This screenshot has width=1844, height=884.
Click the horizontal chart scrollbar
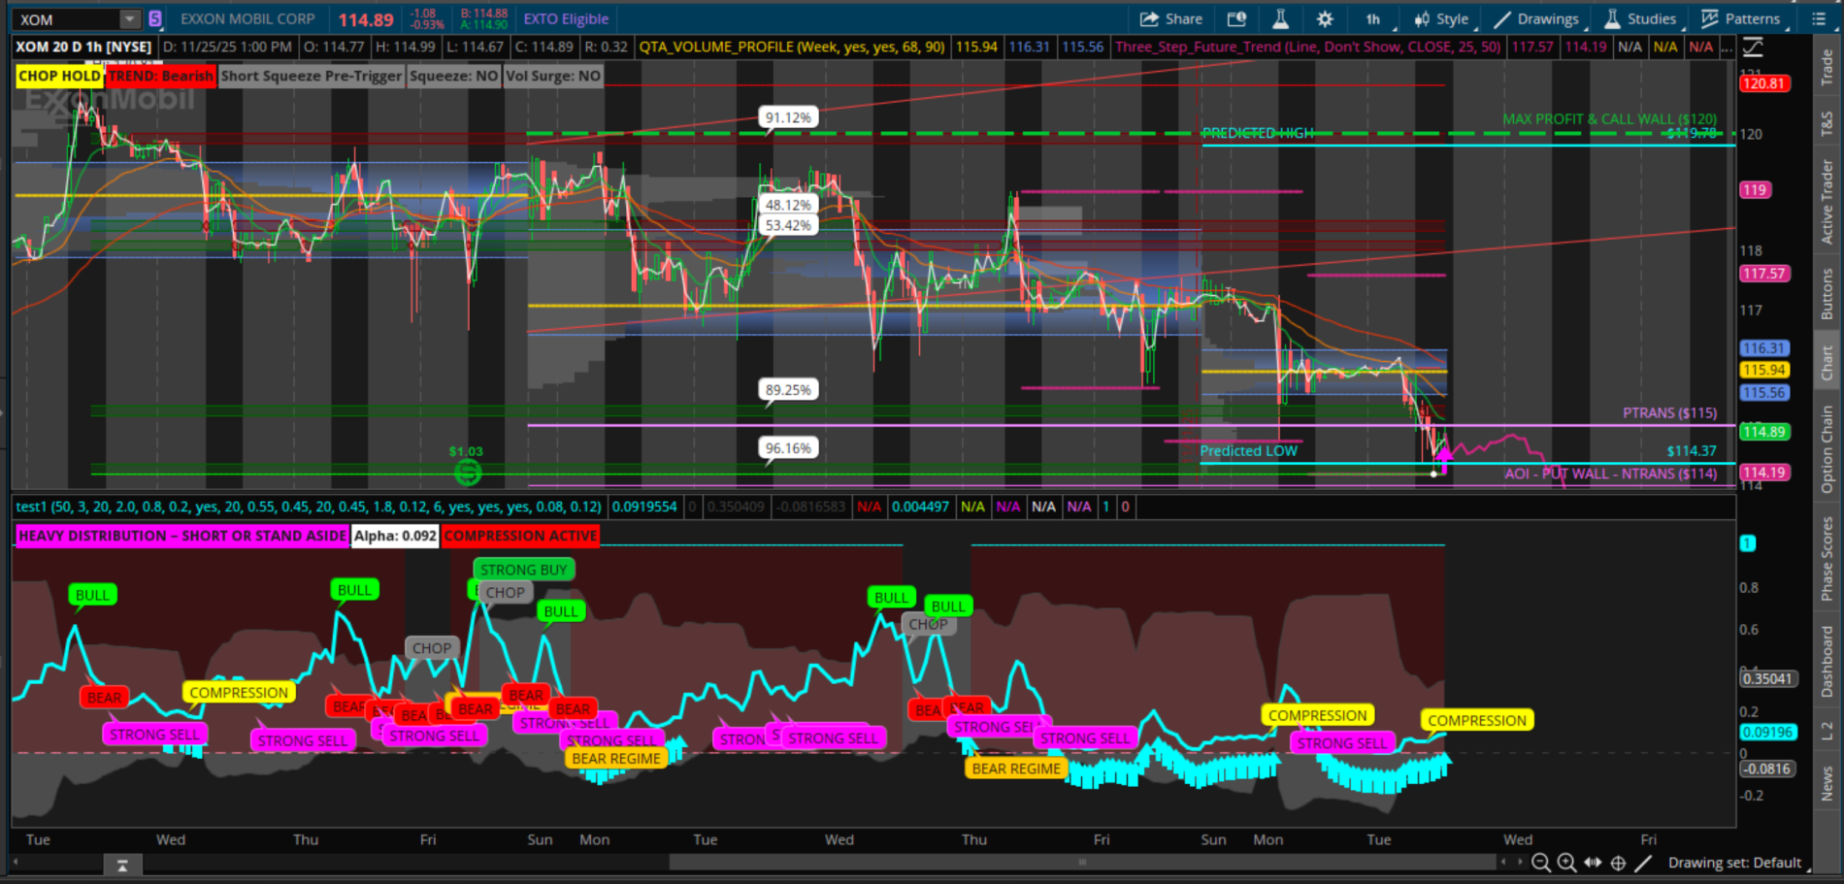(1081, 862)
